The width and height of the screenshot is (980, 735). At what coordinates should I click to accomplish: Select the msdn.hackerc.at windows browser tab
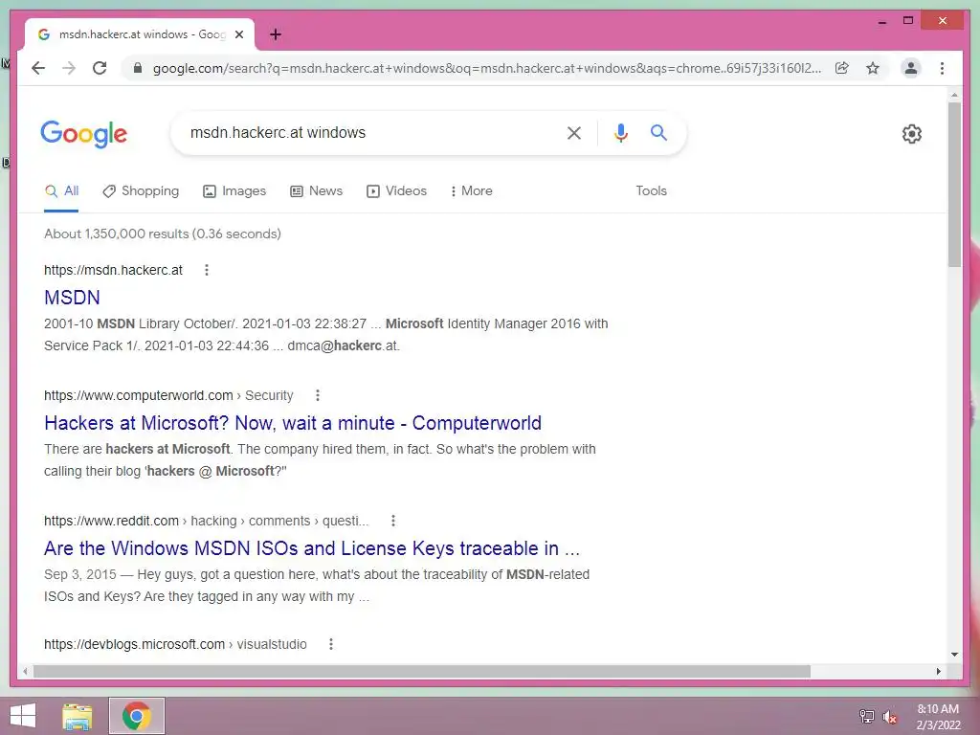[140, 34]
